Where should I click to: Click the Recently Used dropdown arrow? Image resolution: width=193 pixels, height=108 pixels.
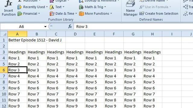47,7
